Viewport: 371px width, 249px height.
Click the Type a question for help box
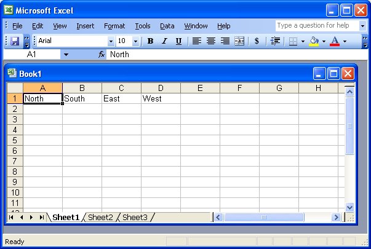[317, 26]
